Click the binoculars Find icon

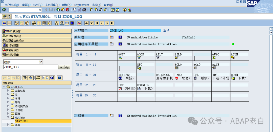[x=79, y=10]
